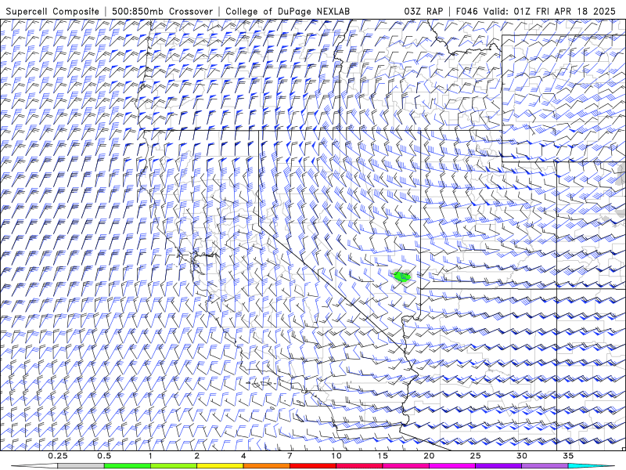Click the "35" color scale label
626x470 pixels.
(x=568, y=456)
